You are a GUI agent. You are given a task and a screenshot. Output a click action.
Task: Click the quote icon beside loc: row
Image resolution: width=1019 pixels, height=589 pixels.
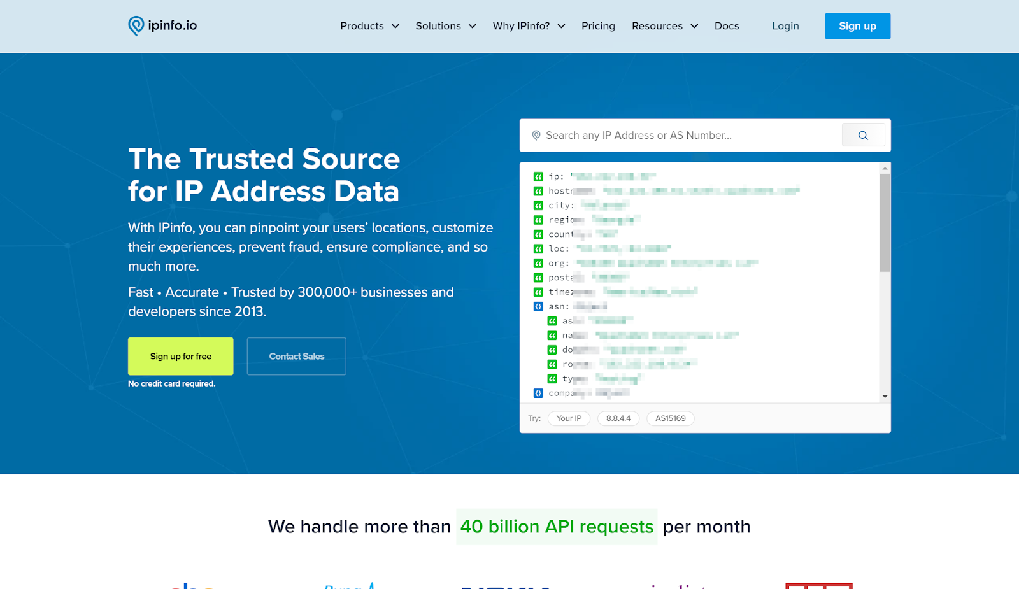tap(538, 249)
